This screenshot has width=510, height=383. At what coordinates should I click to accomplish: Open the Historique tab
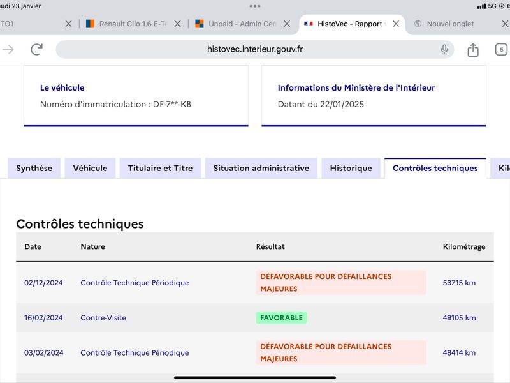351,168
